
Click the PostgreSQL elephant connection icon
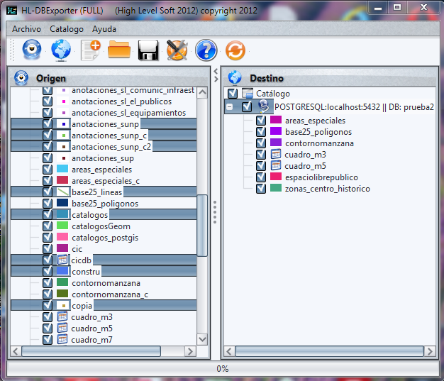263,106
